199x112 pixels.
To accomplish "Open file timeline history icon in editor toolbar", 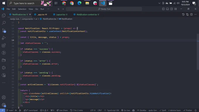I will pos(183,14).
